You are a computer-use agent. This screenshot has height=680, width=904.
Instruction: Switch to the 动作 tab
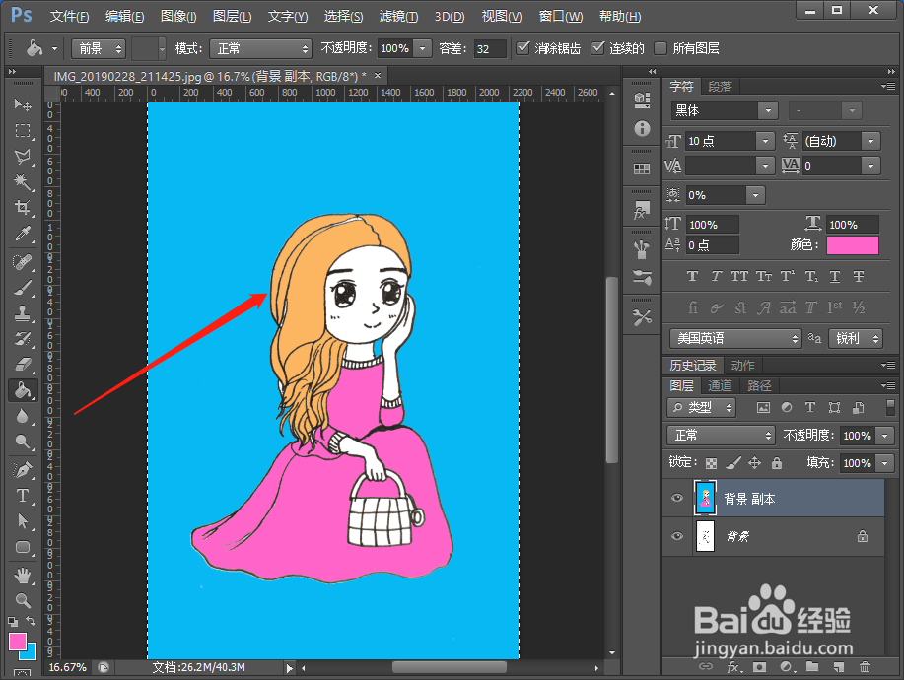742,366
